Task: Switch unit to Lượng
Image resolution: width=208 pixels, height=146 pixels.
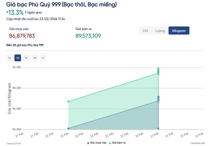Action: (160, 31)
